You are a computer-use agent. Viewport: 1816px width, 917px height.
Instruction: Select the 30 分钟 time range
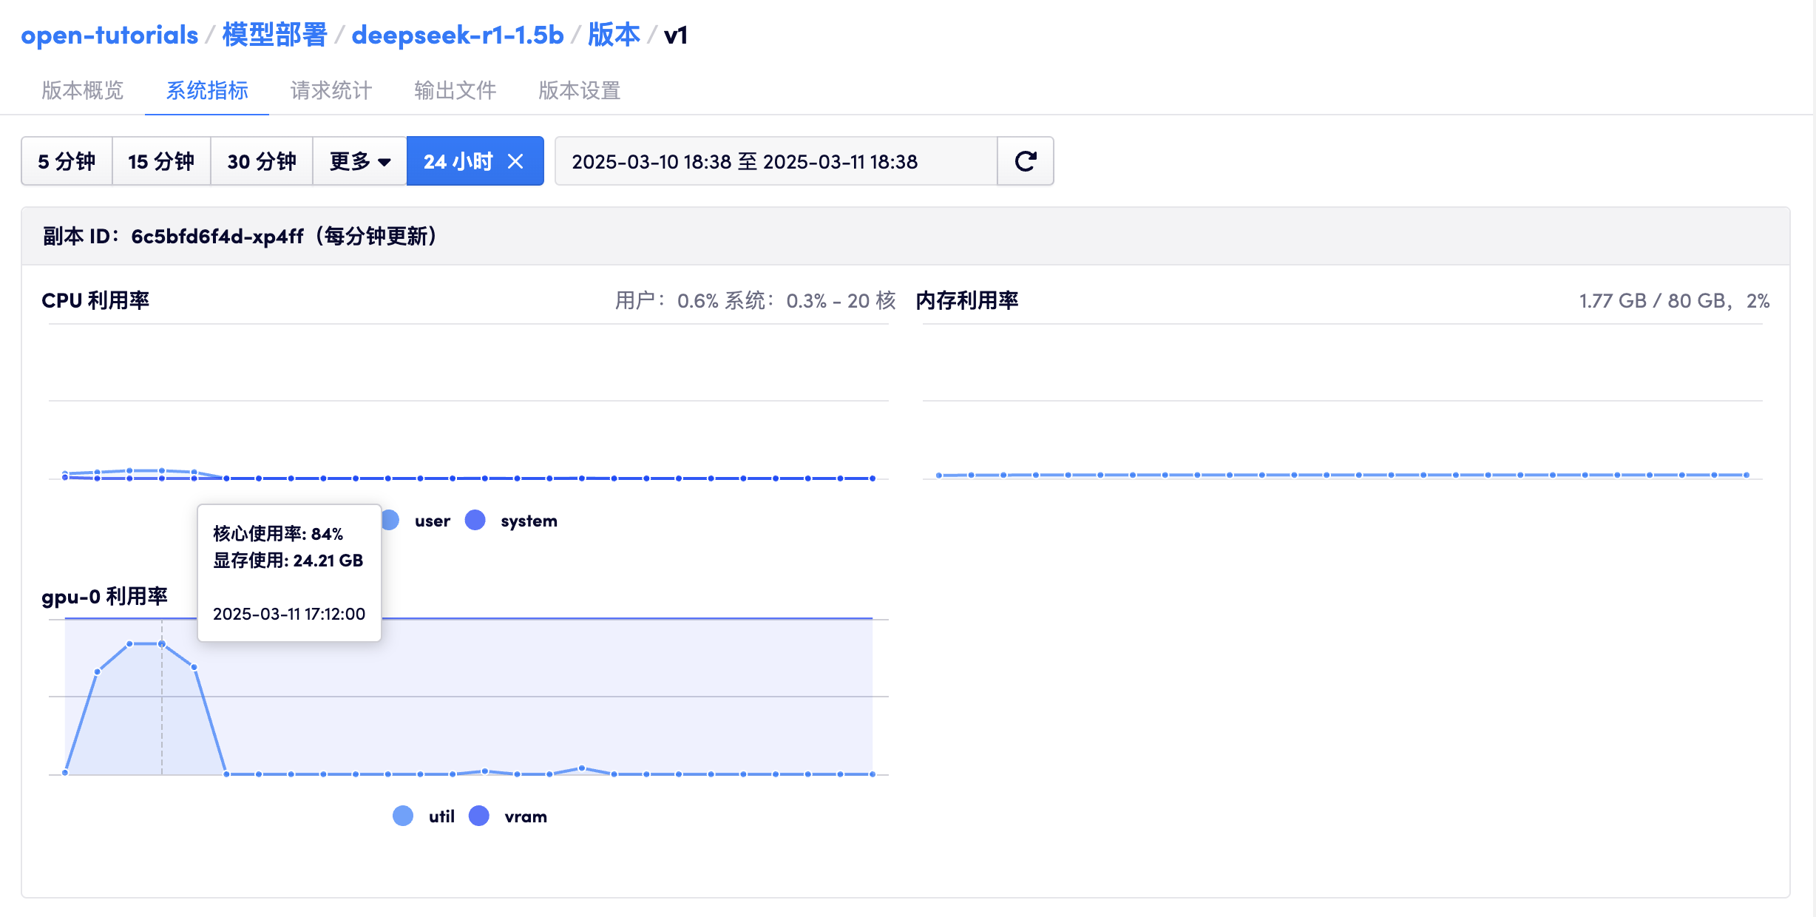tap(262, 161)
